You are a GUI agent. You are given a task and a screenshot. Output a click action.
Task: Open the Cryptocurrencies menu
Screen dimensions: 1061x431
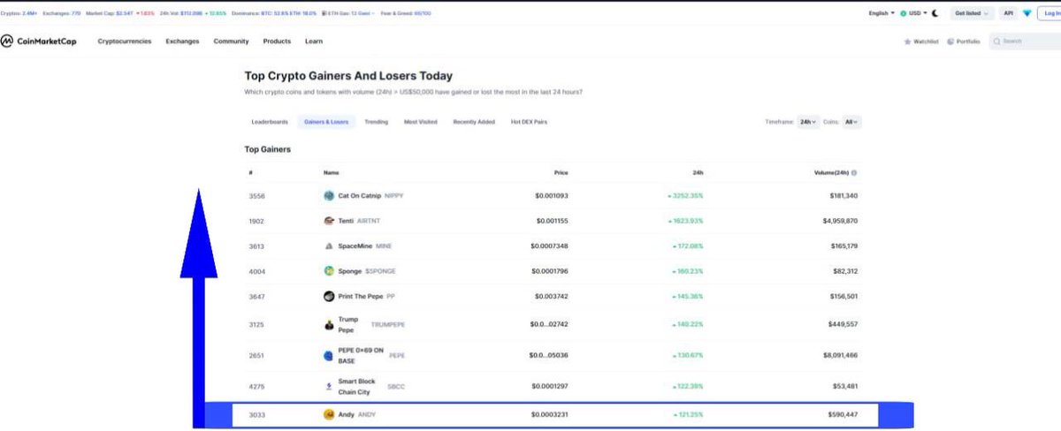pyautogui.click(x=124, y=42)
